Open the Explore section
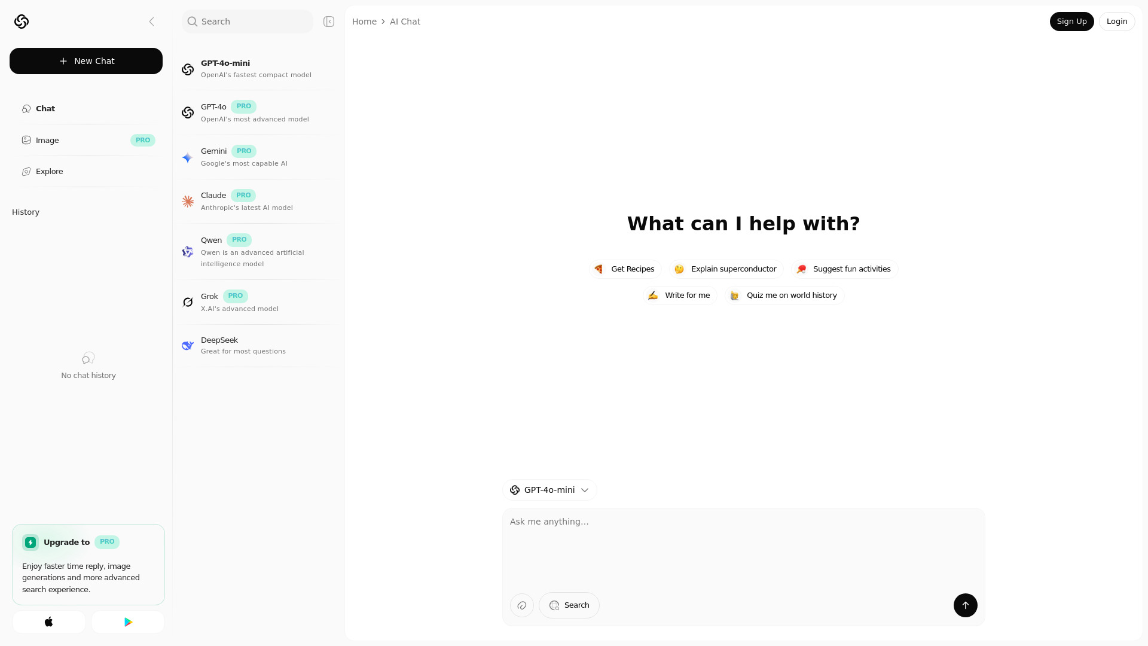 click(x=49, y=172)
